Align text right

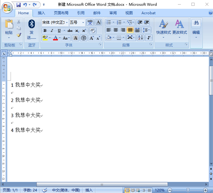pyautogui.click(x=123, y=30)
